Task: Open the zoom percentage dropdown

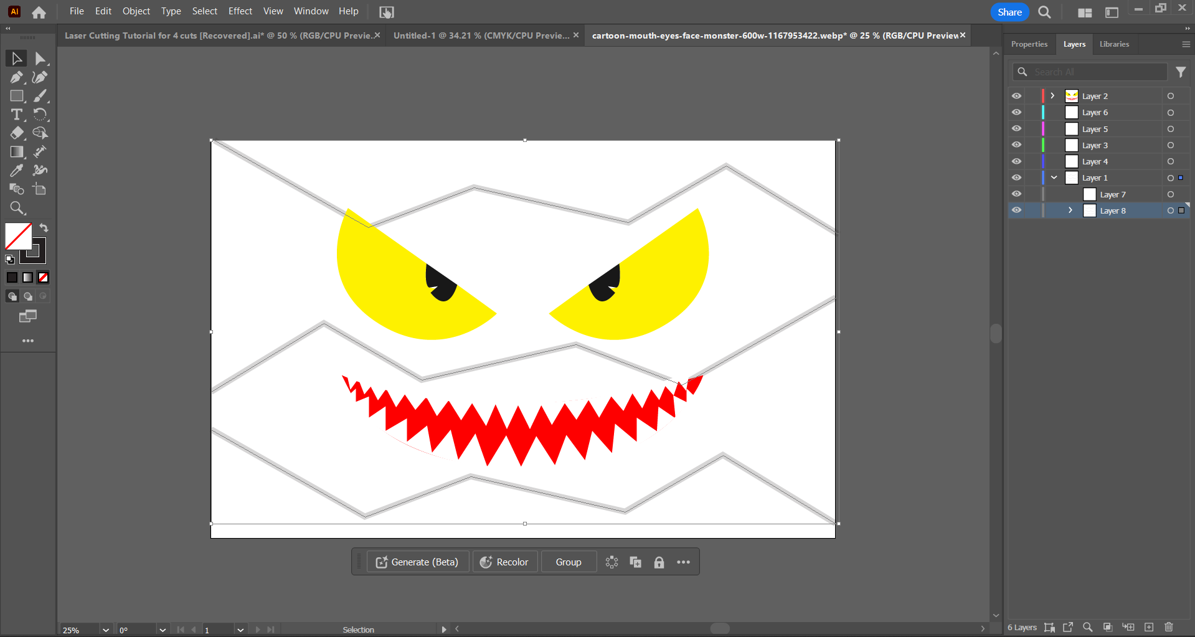Action: (x=105, y=630)
